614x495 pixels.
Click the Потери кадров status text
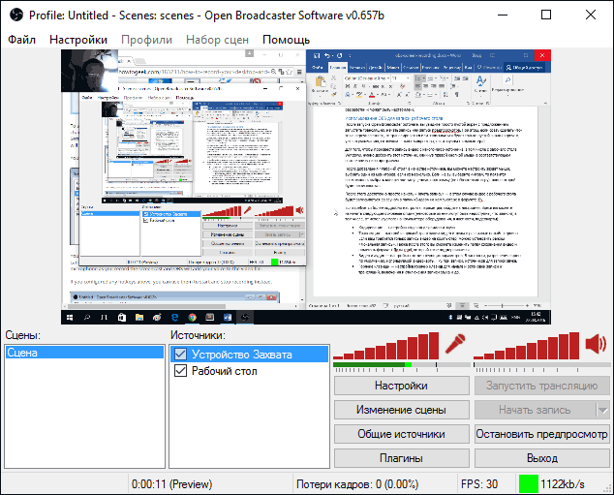tap(357, 484)
